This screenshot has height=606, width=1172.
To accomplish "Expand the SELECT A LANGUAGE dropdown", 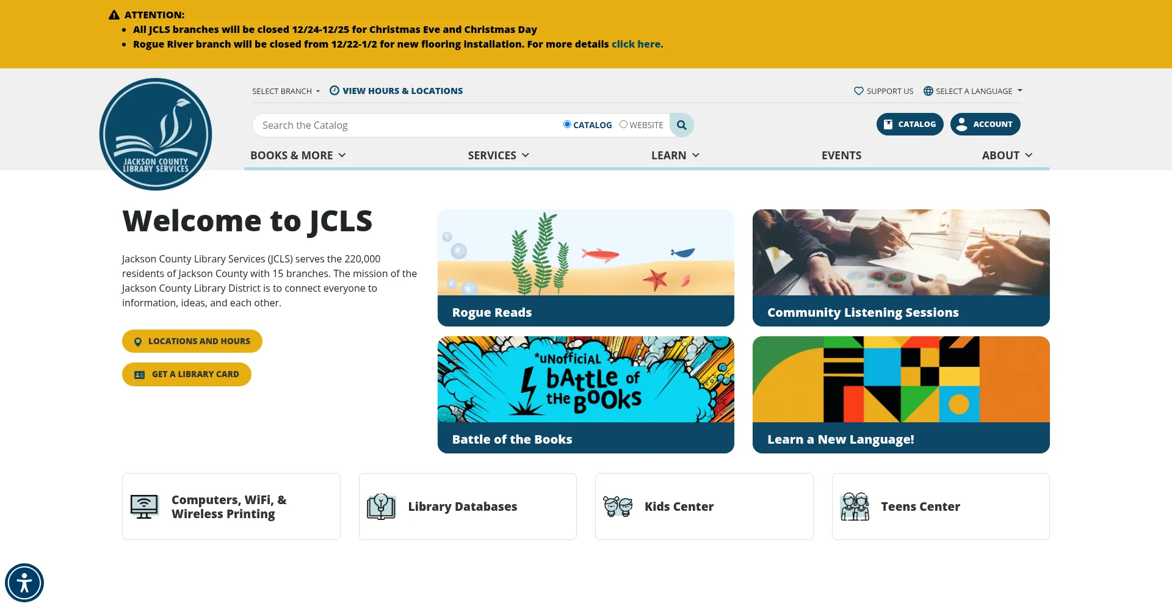I will (x=973, y=90).
